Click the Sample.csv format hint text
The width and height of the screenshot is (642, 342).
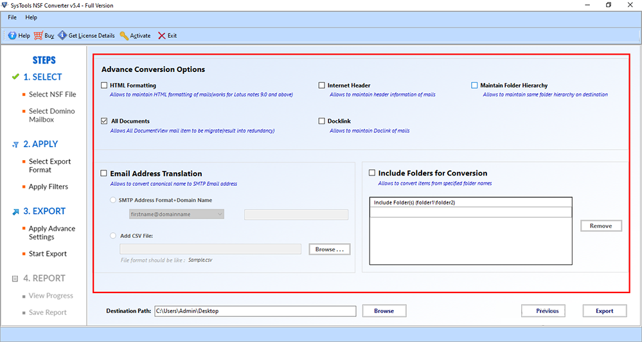pyautogui.click(x=201, y=260)
